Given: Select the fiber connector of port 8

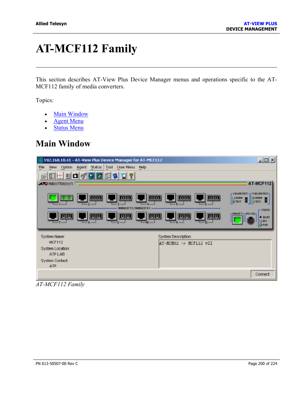Looking at the screenshot, I should (96, 216).
